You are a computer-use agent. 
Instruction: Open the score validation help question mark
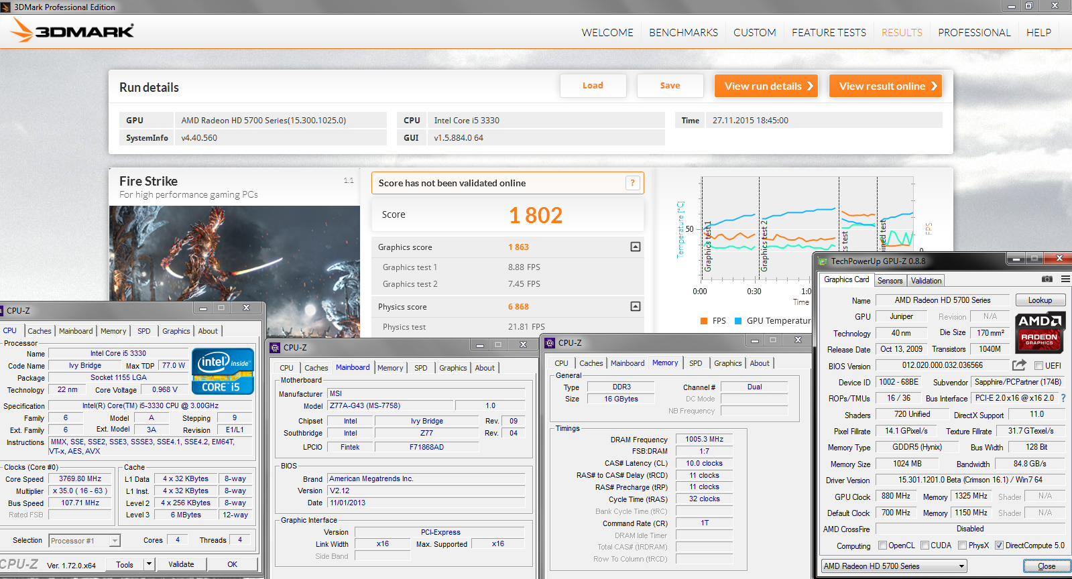tap(632, 183)
